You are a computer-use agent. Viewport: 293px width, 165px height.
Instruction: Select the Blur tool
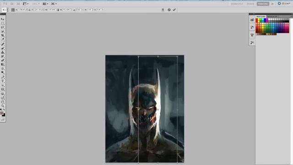click(x=3, y=68)
